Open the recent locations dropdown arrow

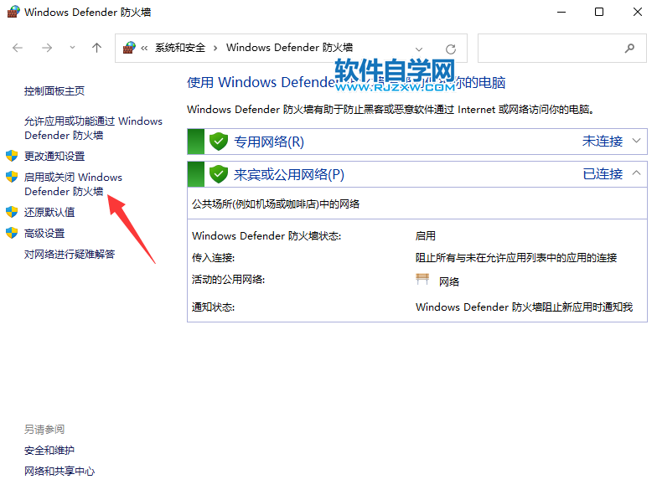pyautogui.click(x=72, y=48)
